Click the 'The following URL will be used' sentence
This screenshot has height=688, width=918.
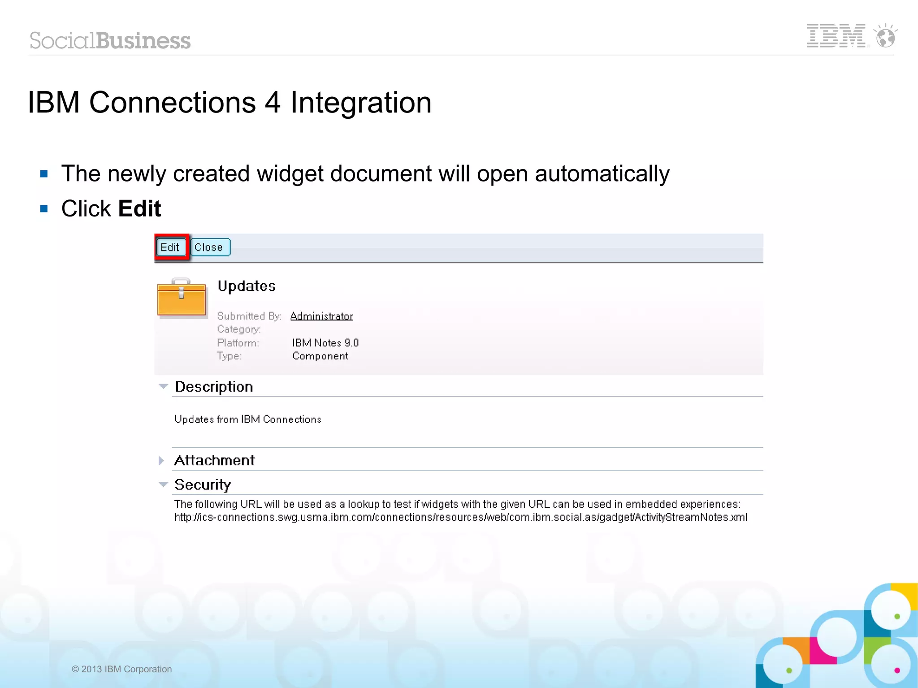[x=457, y=504]
